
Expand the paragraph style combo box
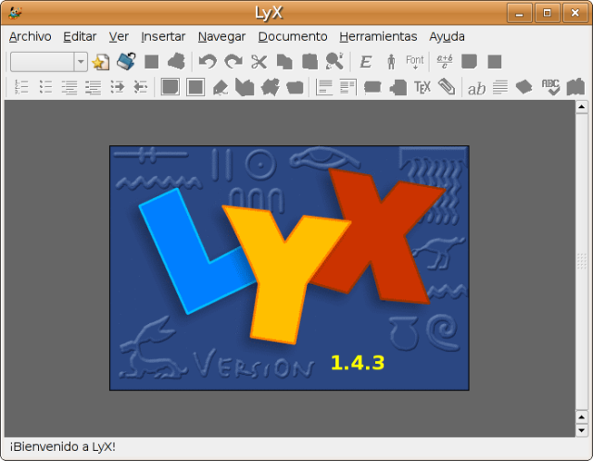(x=81, y=62)
